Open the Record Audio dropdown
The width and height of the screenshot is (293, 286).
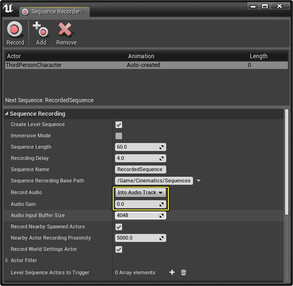click(x=140, y=193)
